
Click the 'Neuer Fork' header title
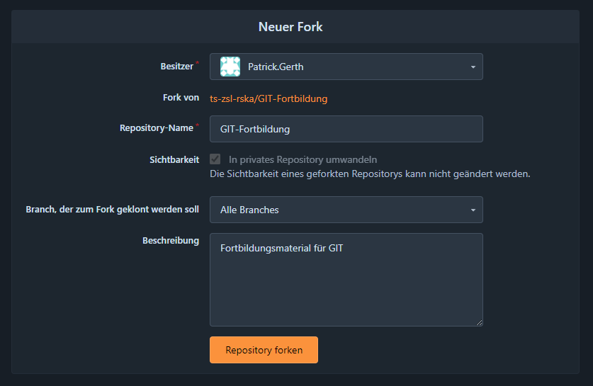(x=290, y=27)
